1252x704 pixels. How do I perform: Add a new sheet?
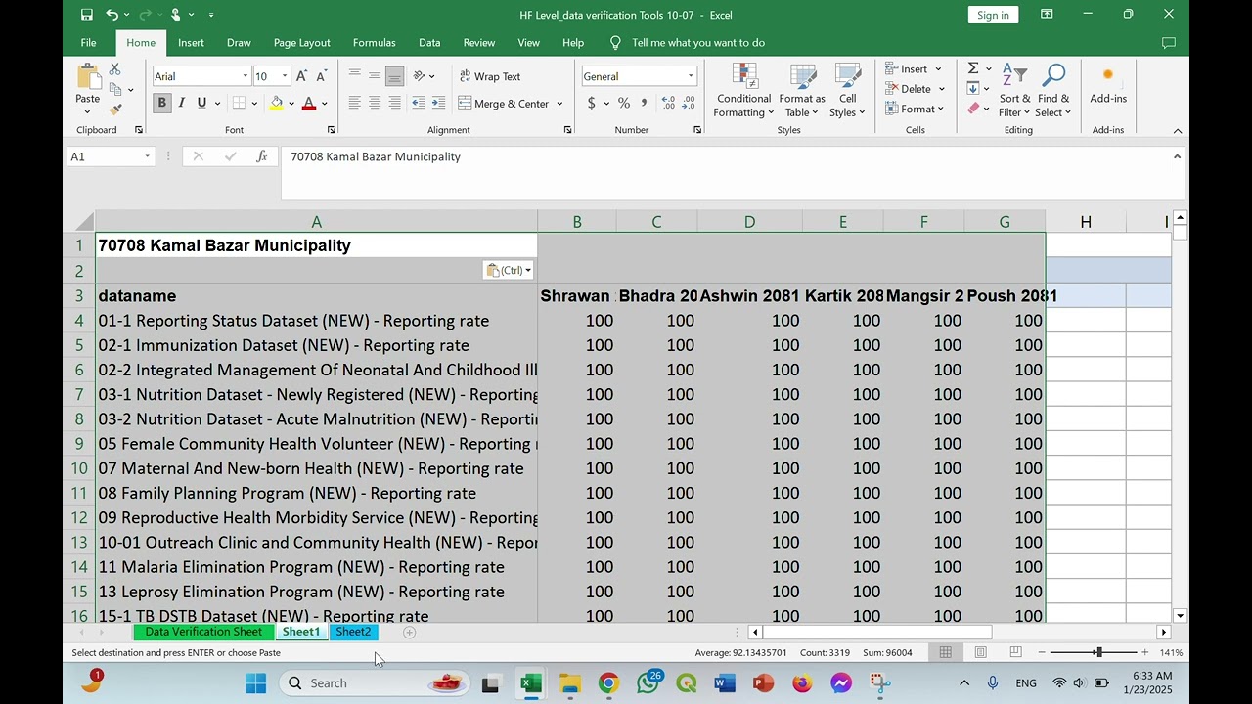(x=410, y=633)
